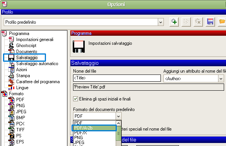The width and height of the screenshot is (226, 146).
Task: Select Impostazioni generali in tree
Action: point(35,40)
